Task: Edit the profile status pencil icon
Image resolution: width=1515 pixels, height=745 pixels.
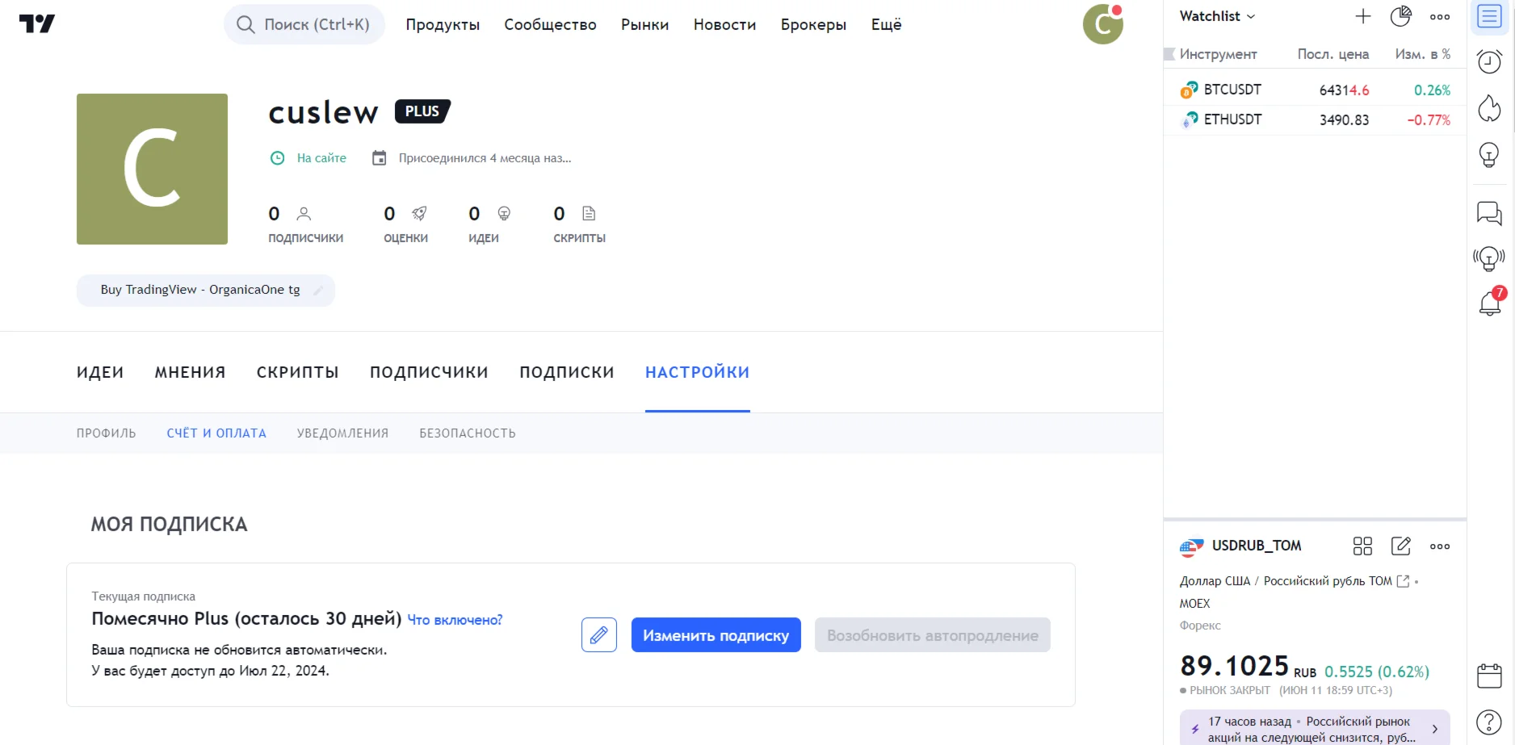Action: click(x=318, y=291)
